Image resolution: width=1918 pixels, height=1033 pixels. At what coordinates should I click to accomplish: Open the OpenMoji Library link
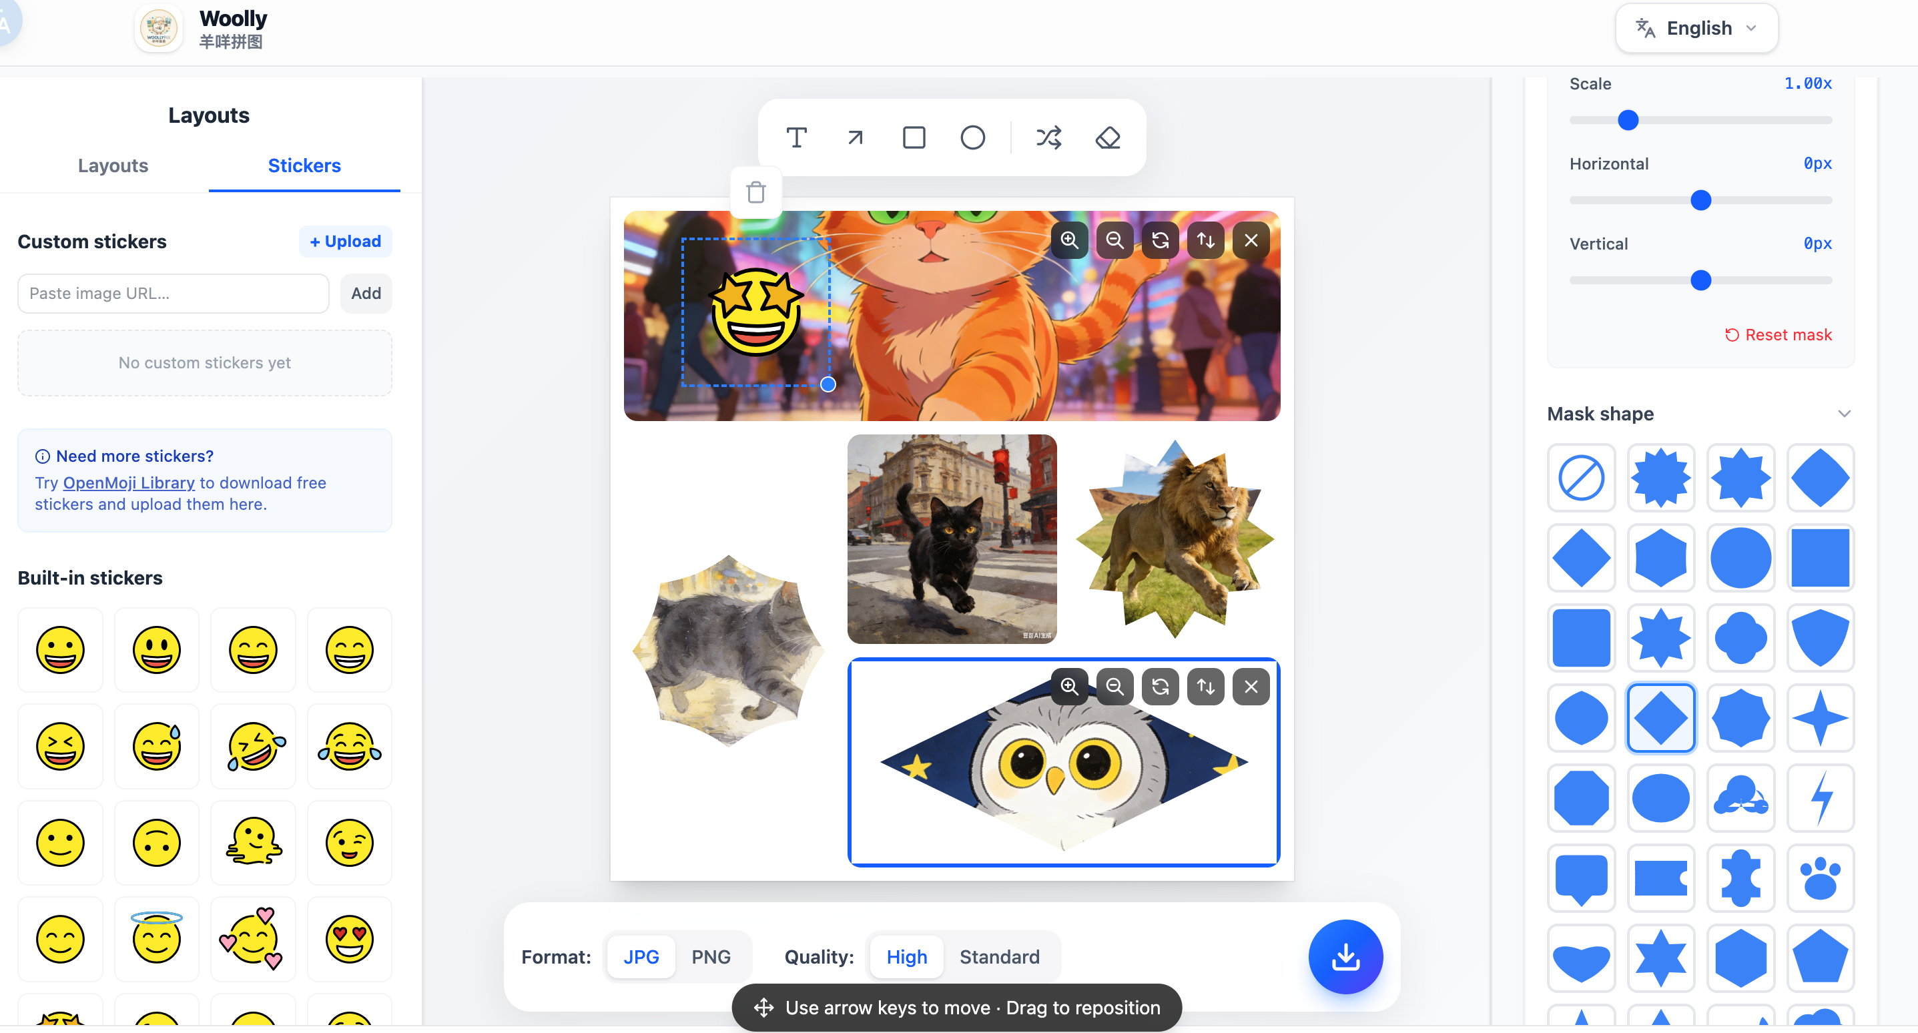[x=129, y=482]
